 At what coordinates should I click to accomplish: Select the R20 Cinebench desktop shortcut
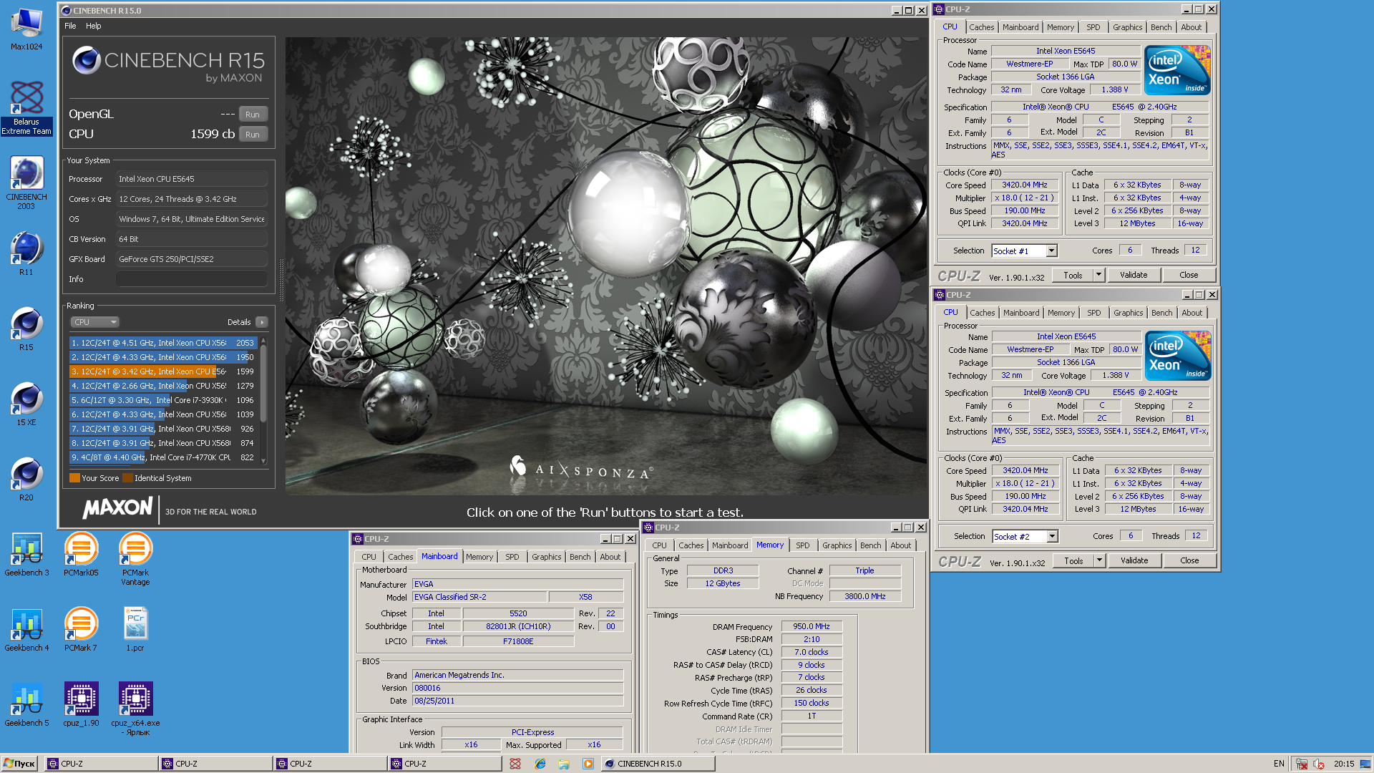pyautogui.click(x=26, y=479)
